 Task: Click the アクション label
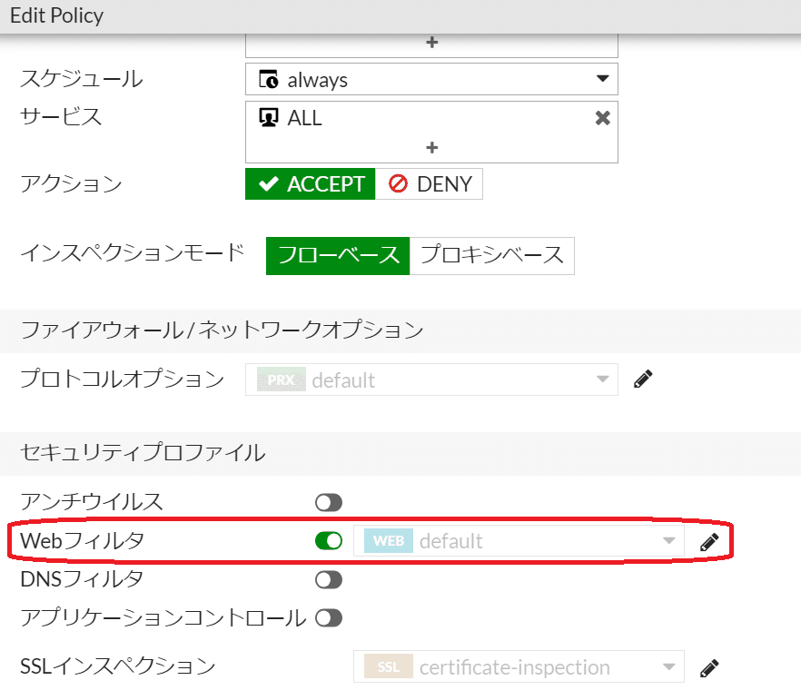(72, 183)
